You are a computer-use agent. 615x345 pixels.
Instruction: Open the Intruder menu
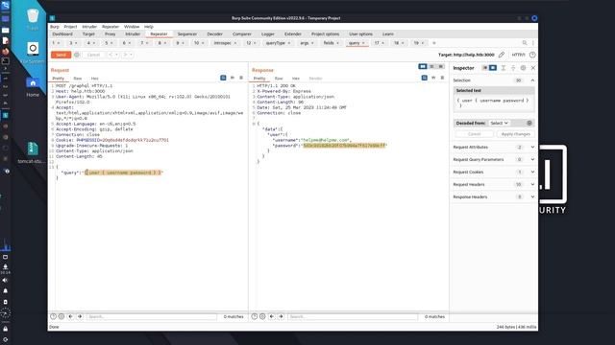click(89, 27)
